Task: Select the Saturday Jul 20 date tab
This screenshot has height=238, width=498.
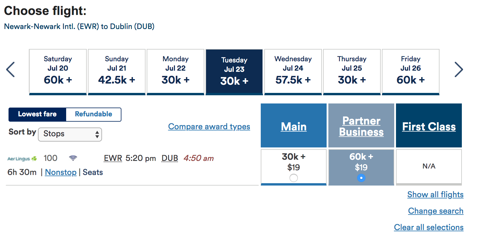Action: 58,72
